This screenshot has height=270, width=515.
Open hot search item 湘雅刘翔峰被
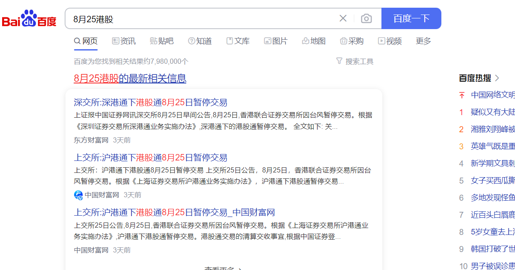(493, 129)
